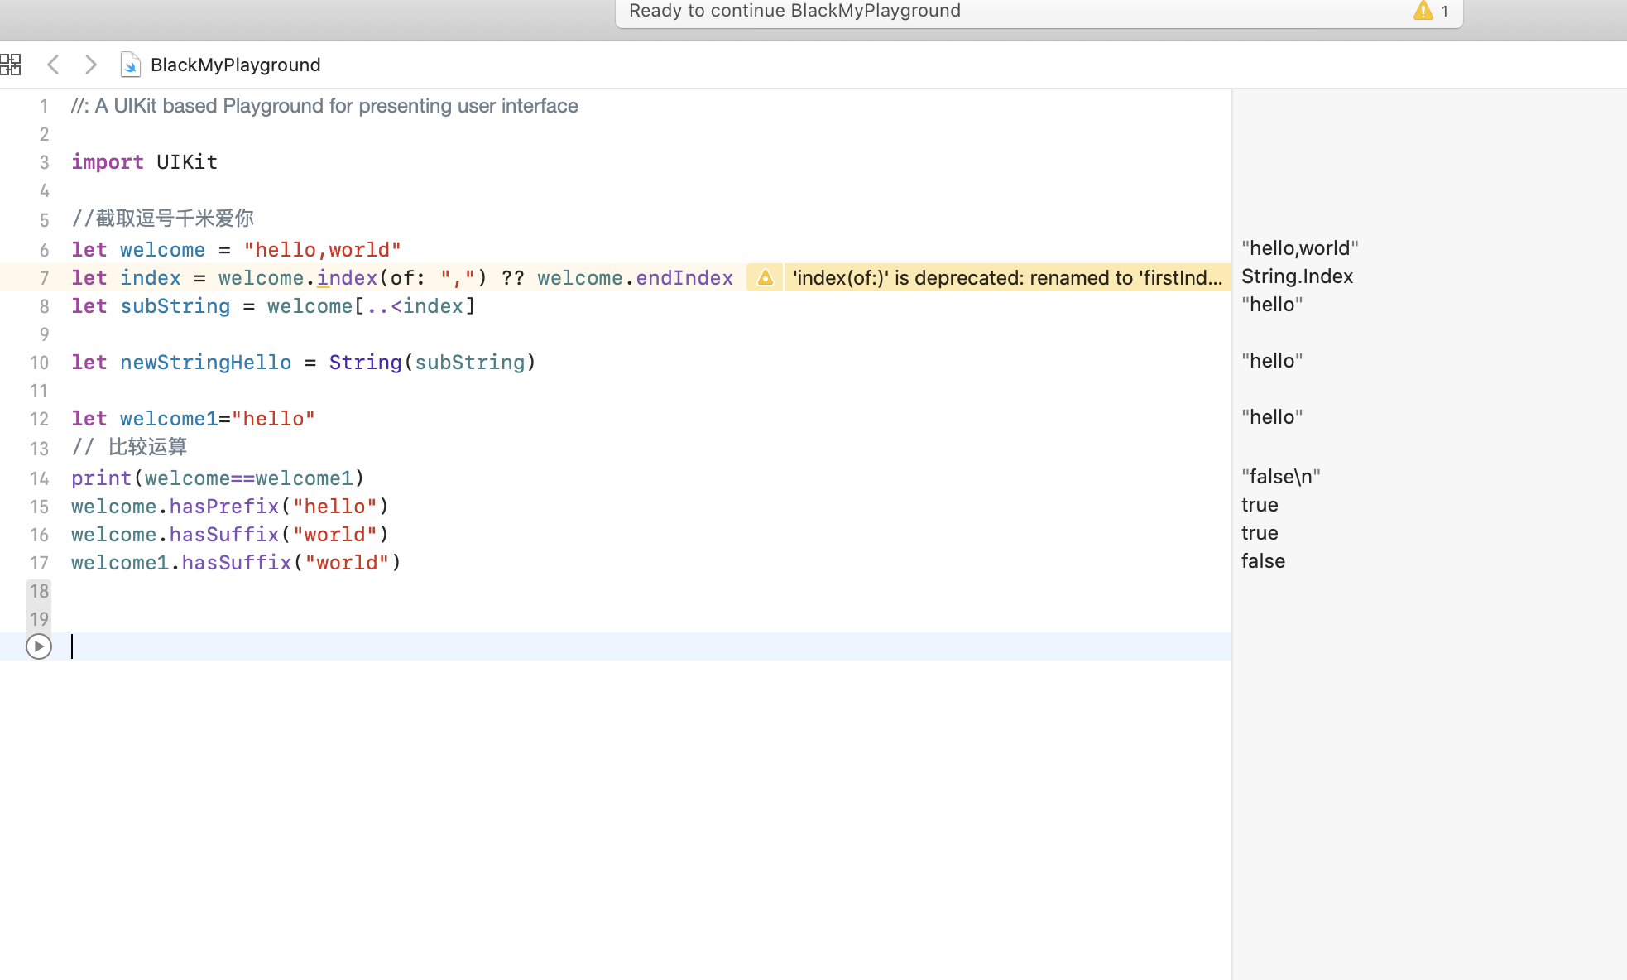This screenshot has width=1627, height=980.
Task: Open BlackMyPlayground in the jump bar
Action: [235, 65]
